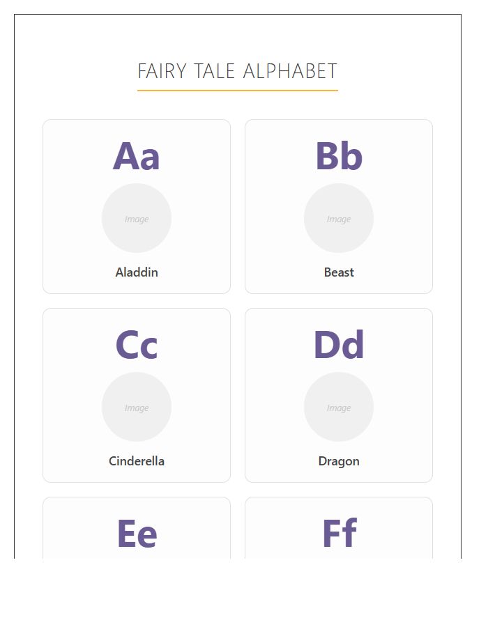488x627 pixels.
Task: Click the Dragon image placeholder circle
Action: [339, 407]
